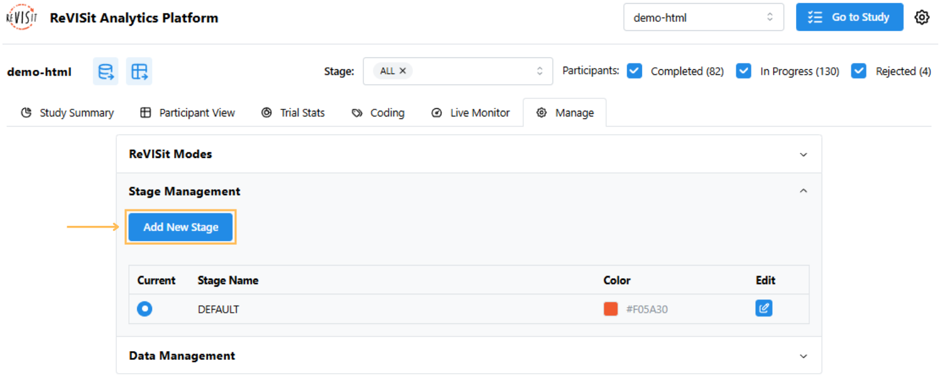The image size is (940, 380).
Task: Switch to the Study Summary tab
Action: 67,113
